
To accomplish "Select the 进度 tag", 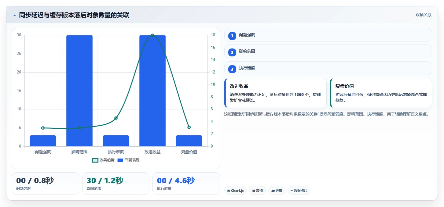I will [x=277, y=191].
